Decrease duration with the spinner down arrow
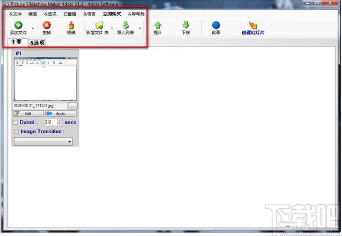The height and width of the screenshot is (236, 342). (60, 124)
